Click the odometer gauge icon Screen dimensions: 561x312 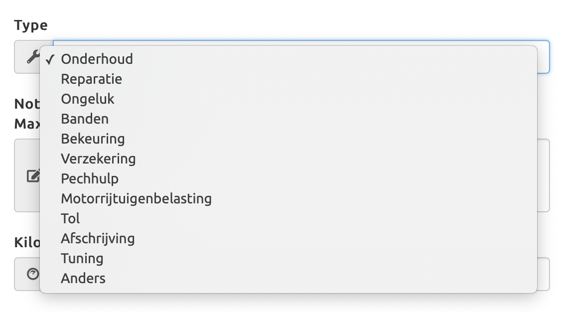[x=32, y=274]
